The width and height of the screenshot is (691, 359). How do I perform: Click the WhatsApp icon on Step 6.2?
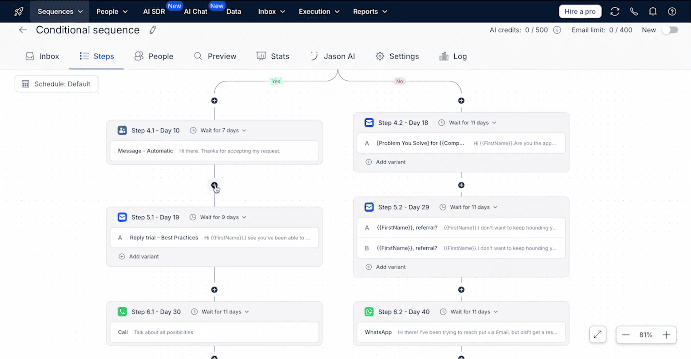(369, 311)
